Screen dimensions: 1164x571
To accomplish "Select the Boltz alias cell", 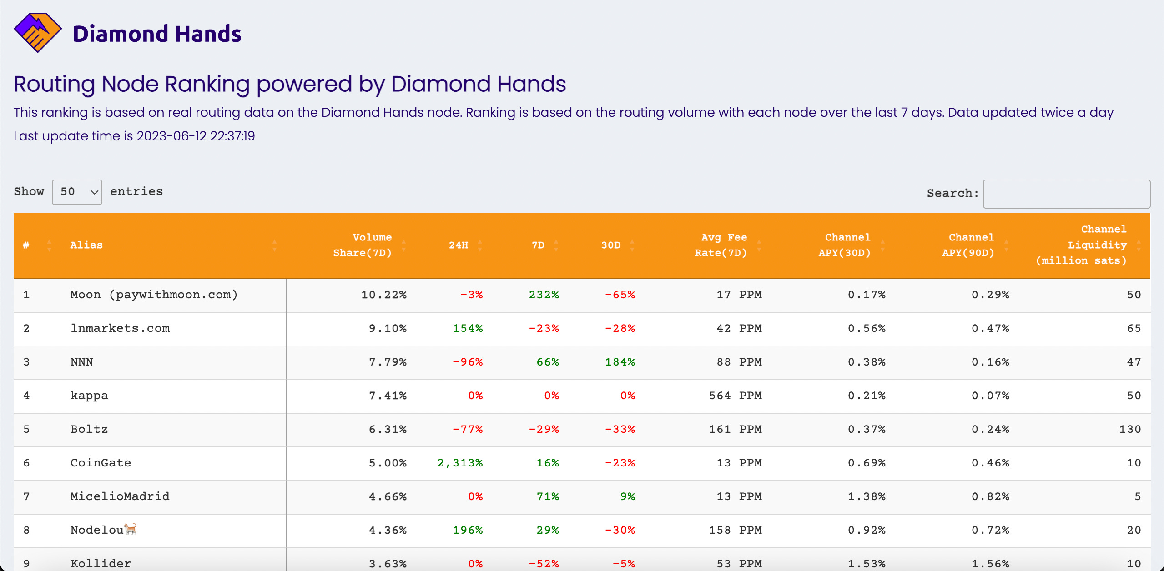I will (x=173, y=430).
